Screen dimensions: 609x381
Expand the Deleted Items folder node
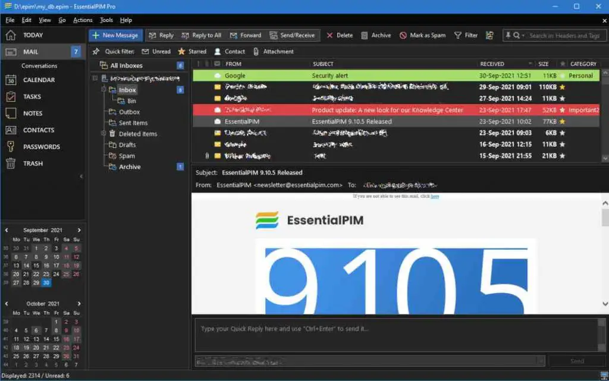[x=103, y=133]
